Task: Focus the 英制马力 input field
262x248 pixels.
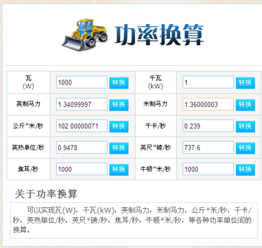Action: click(82, 104)
